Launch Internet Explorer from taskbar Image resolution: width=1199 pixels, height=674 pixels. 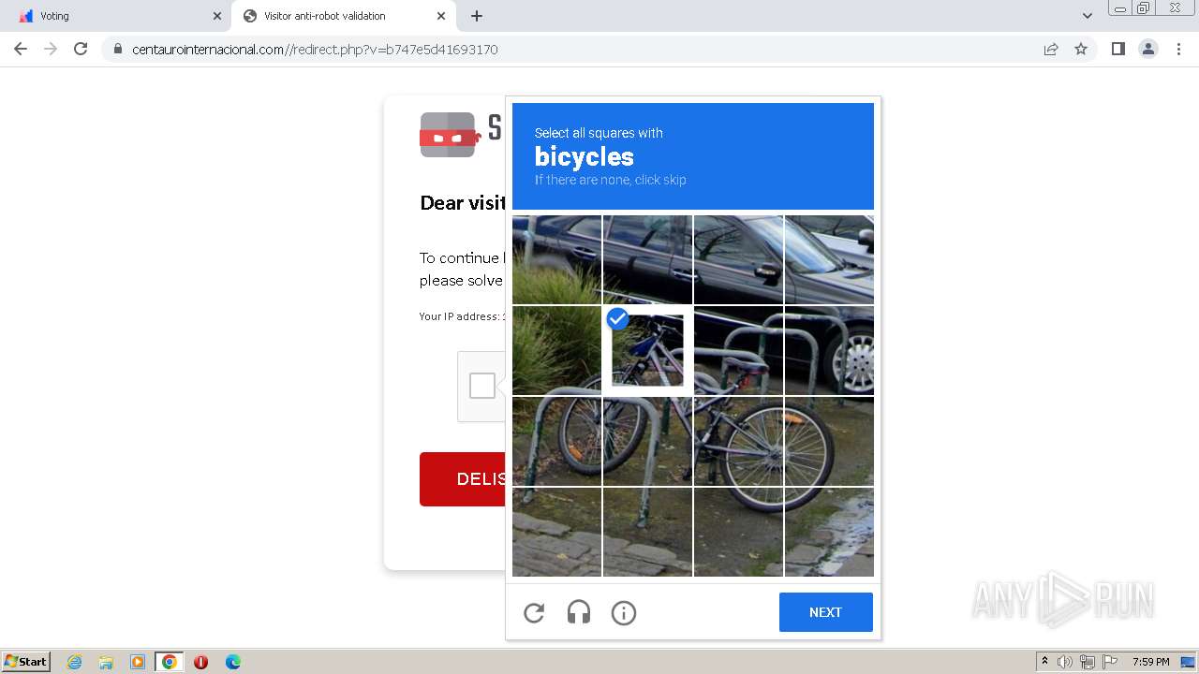click(x=75, y=662)
